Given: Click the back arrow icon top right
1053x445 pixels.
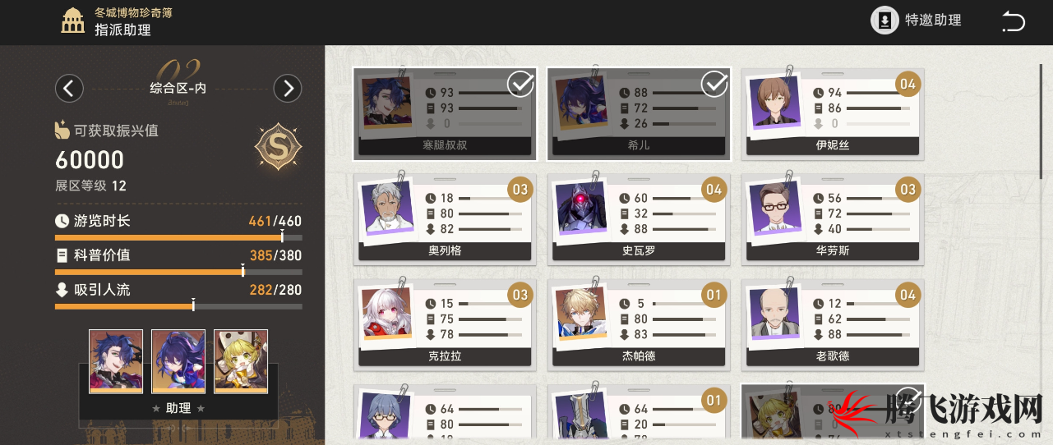Looking at the screenshot, I should 1013,21.
